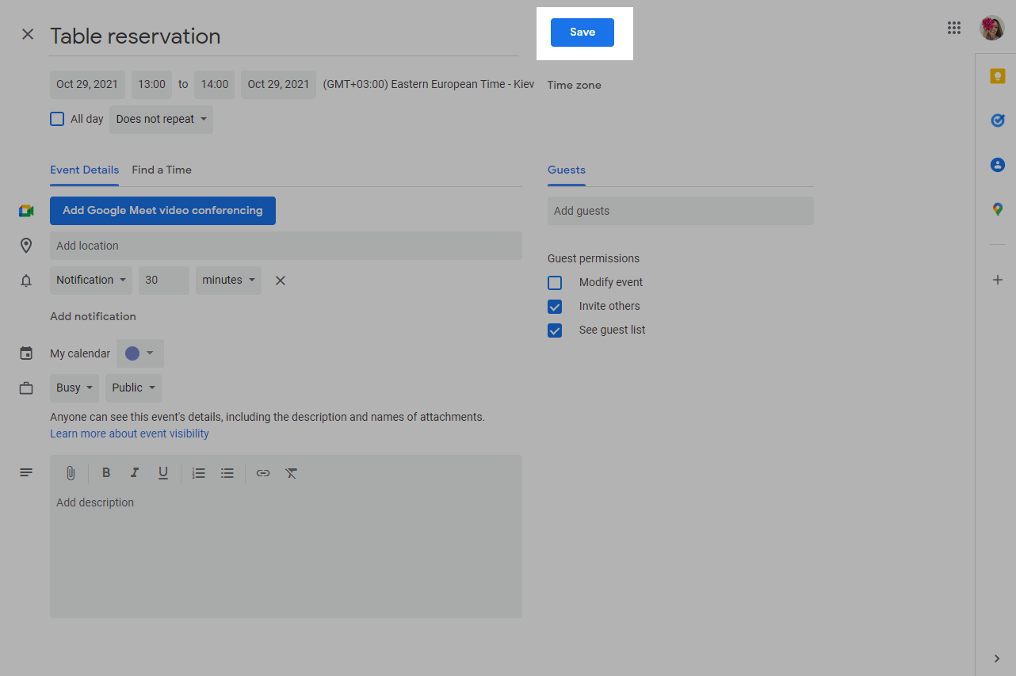This screenshot has height=676, width=1016.
Task: Save the Table reservation event
Action: click(582, 32)
